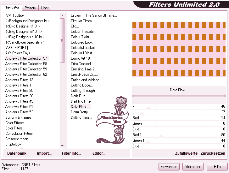Choose Comic Art 10... filter
Viewport: 229px width, 173px height.
[81, 58]
